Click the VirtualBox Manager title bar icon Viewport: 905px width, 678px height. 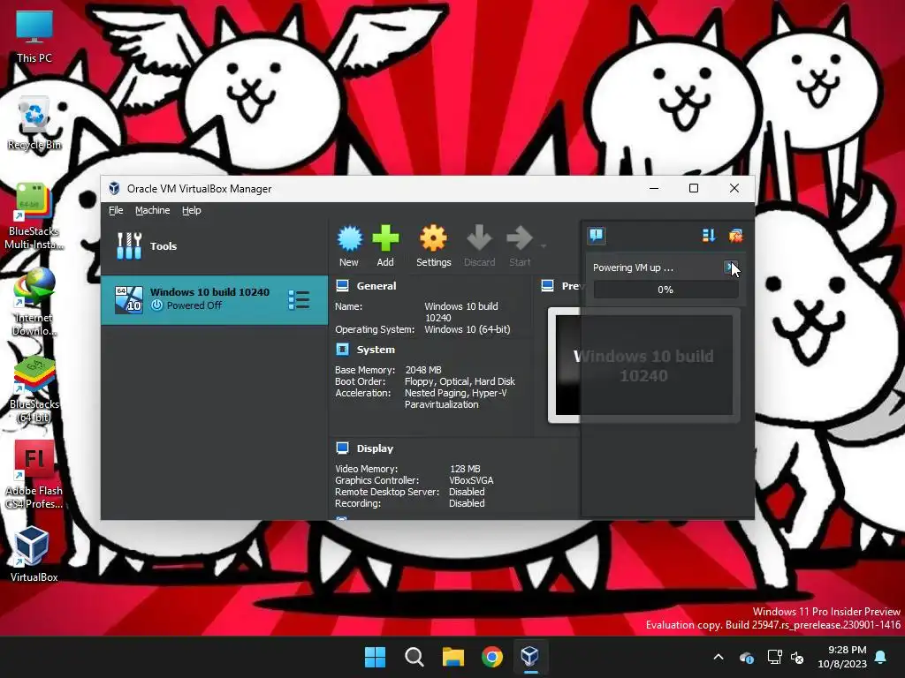(114, 189)
